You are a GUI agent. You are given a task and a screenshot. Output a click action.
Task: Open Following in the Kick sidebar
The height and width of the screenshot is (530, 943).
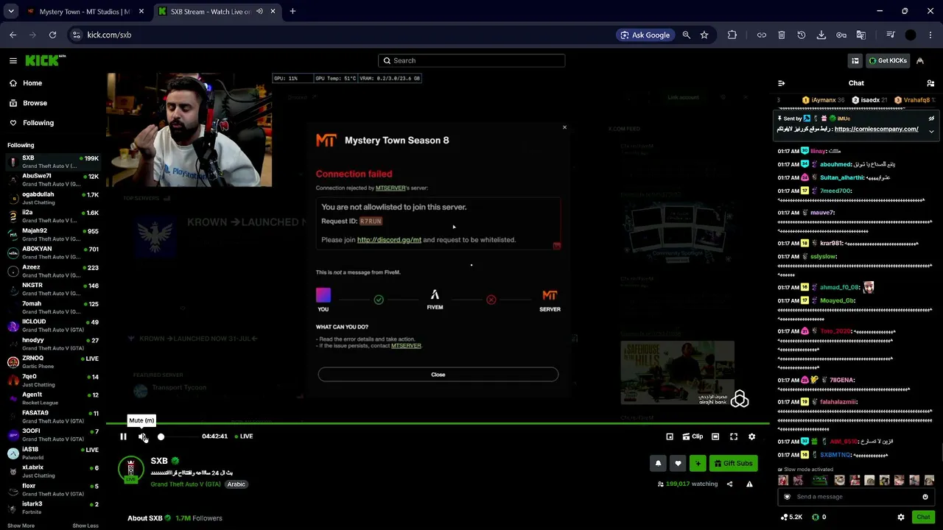pos(38,123)
